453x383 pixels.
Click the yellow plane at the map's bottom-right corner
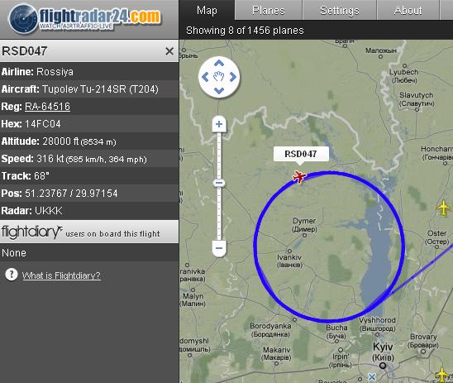coord(442,375)
